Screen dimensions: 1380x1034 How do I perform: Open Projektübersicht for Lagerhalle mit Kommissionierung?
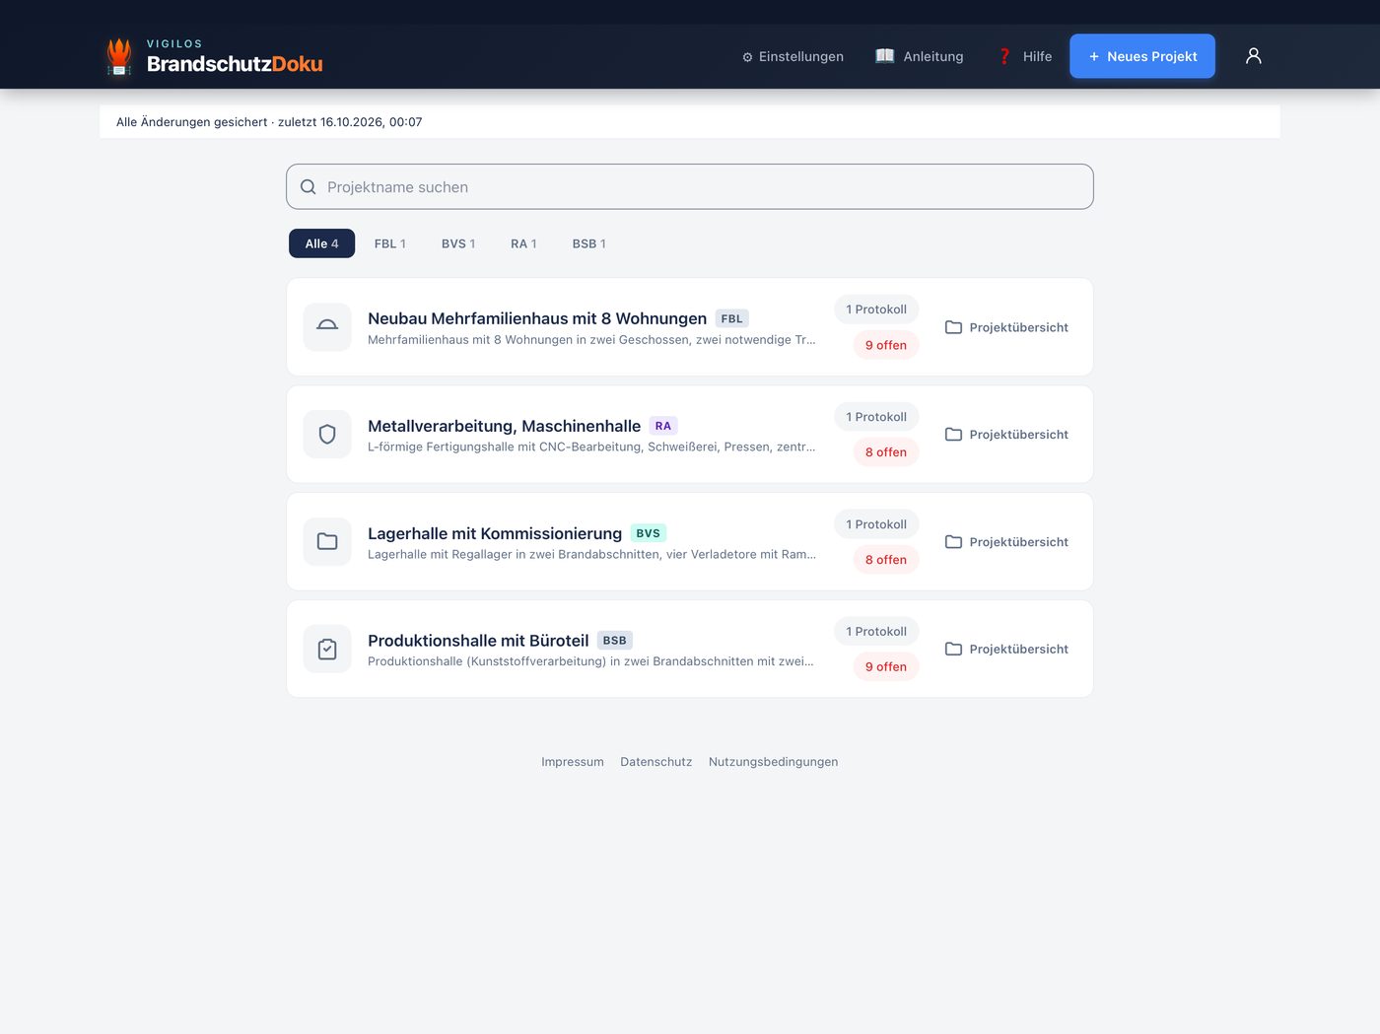pyautogui.click(x=1006, y=542)
